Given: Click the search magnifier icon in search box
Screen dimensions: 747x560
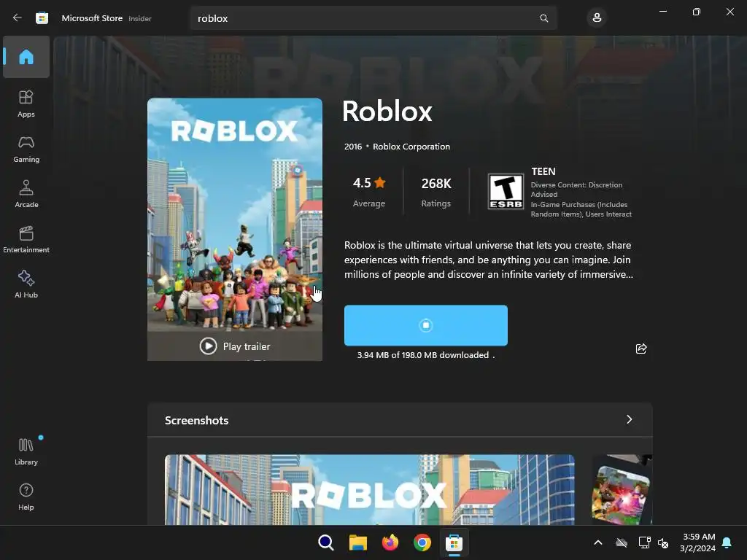Looking at the screenshot, I should [544, 18].
